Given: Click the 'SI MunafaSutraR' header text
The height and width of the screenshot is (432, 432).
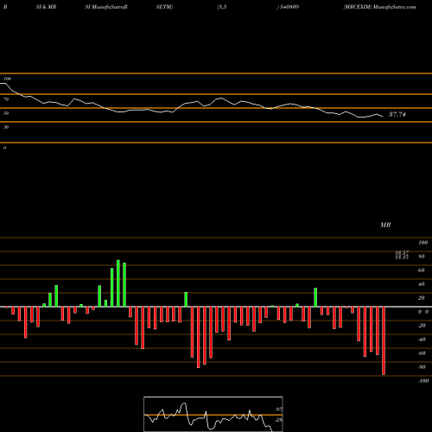Looking at the screenshot, I should [x=106, y=7].
